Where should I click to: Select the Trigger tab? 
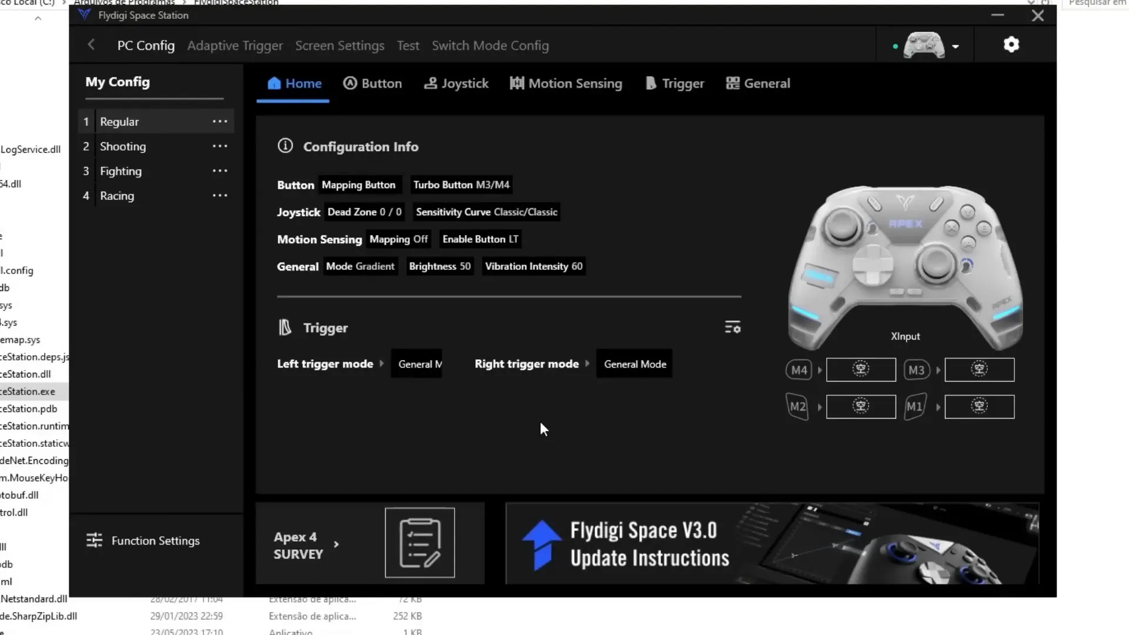pyautogui.click(x=674, y=83)
